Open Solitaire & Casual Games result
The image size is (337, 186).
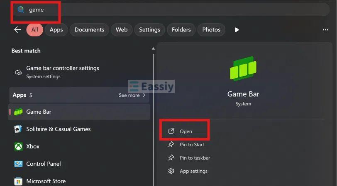tap(79, 129)
